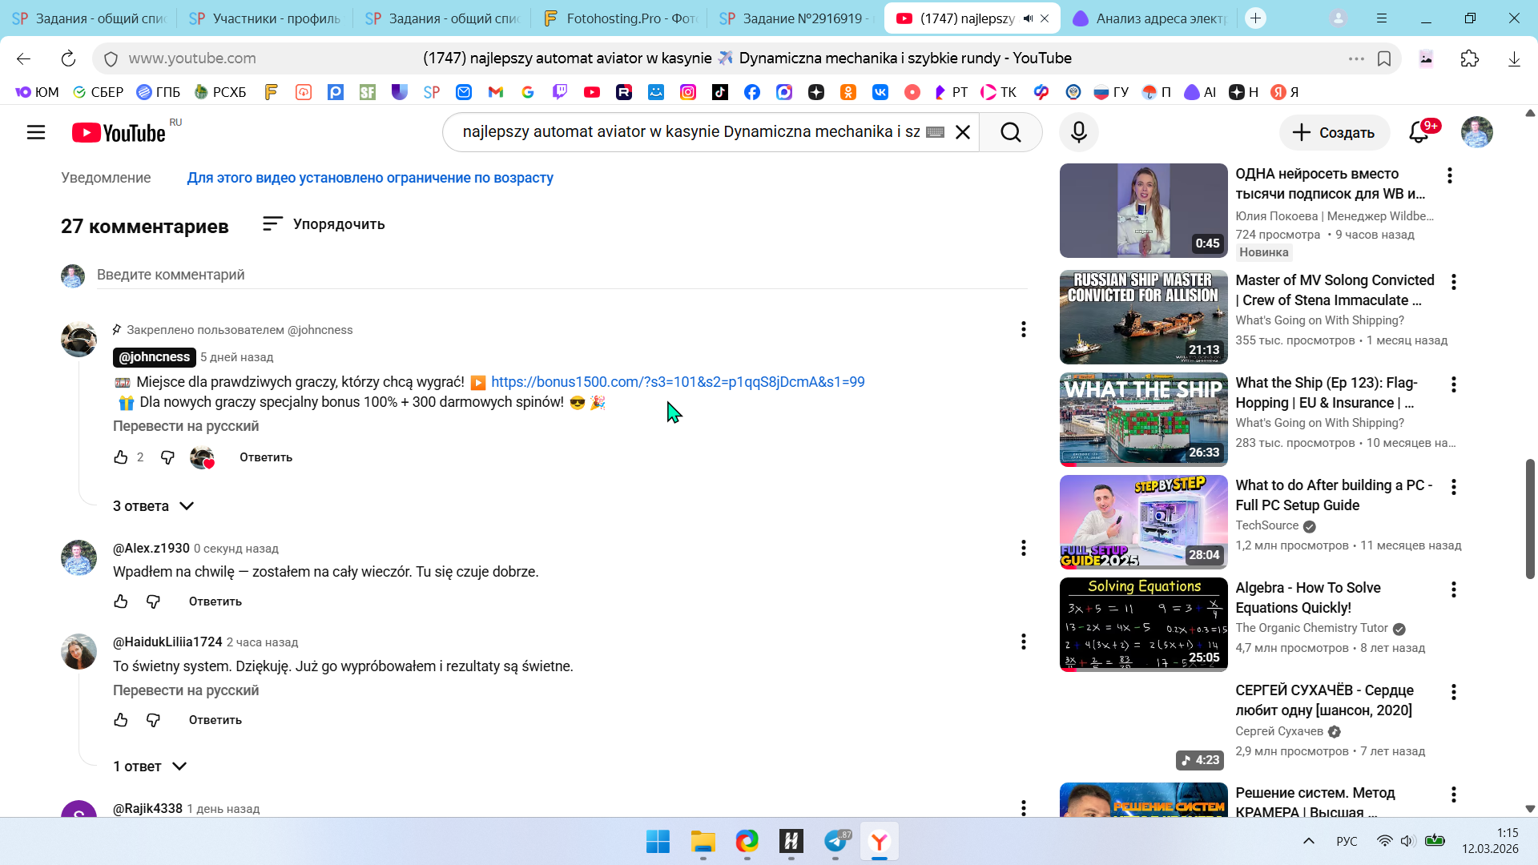Open the options menu for 'Algebra - How To Solve' video

click(1453, 589)
